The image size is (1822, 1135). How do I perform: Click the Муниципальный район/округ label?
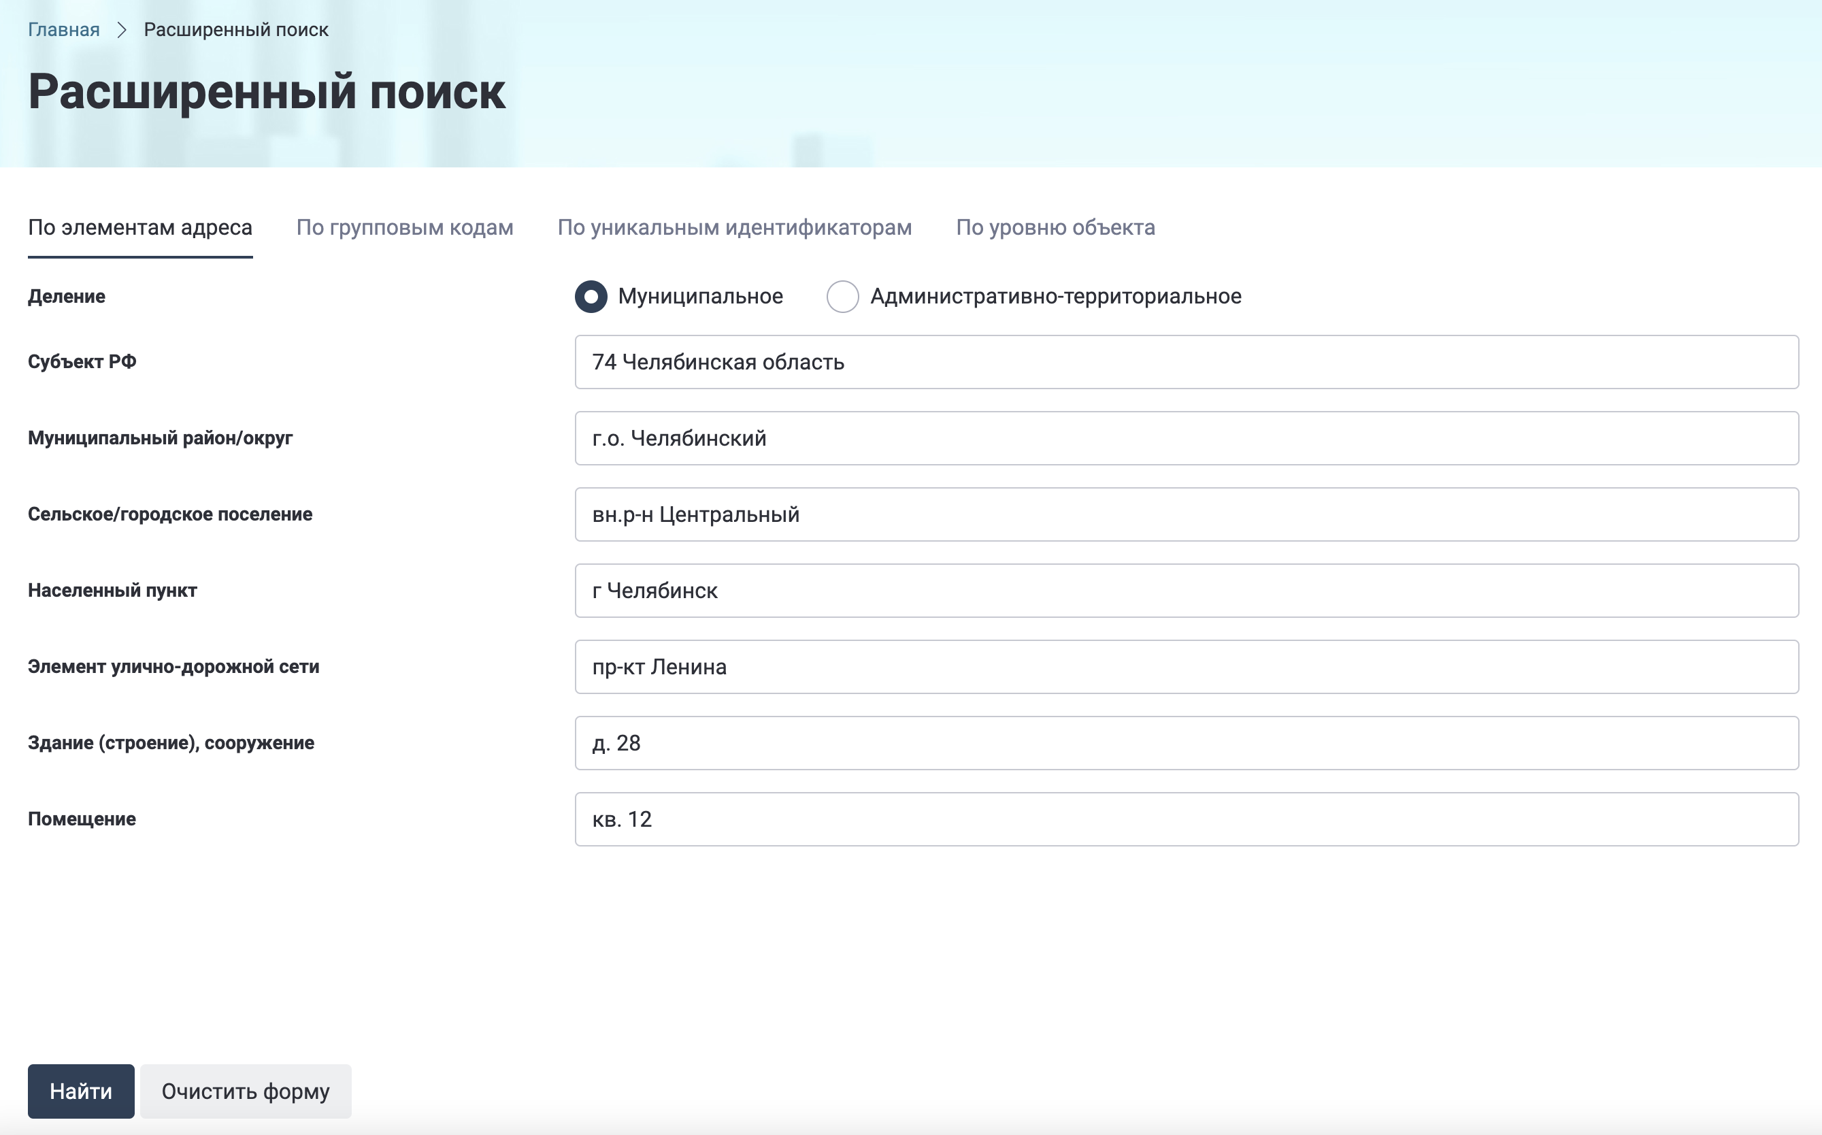160,438
